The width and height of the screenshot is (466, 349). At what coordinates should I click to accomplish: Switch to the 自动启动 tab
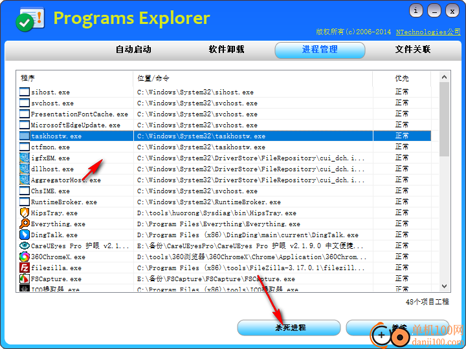click(x=133, y=49)
